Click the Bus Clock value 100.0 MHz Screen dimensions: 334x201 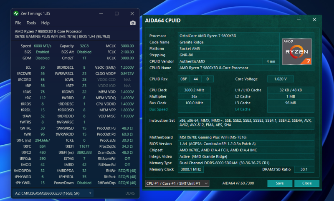[x=194, y=103]
